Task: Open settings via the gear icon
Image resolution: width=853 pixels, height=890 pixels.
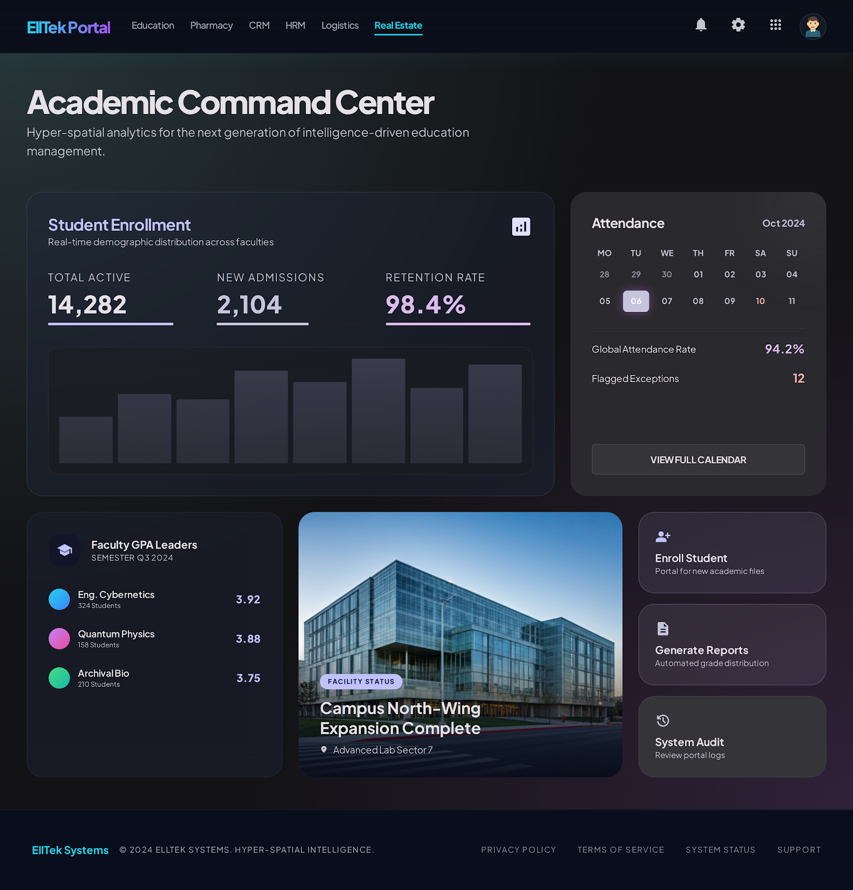Action: 738,25
